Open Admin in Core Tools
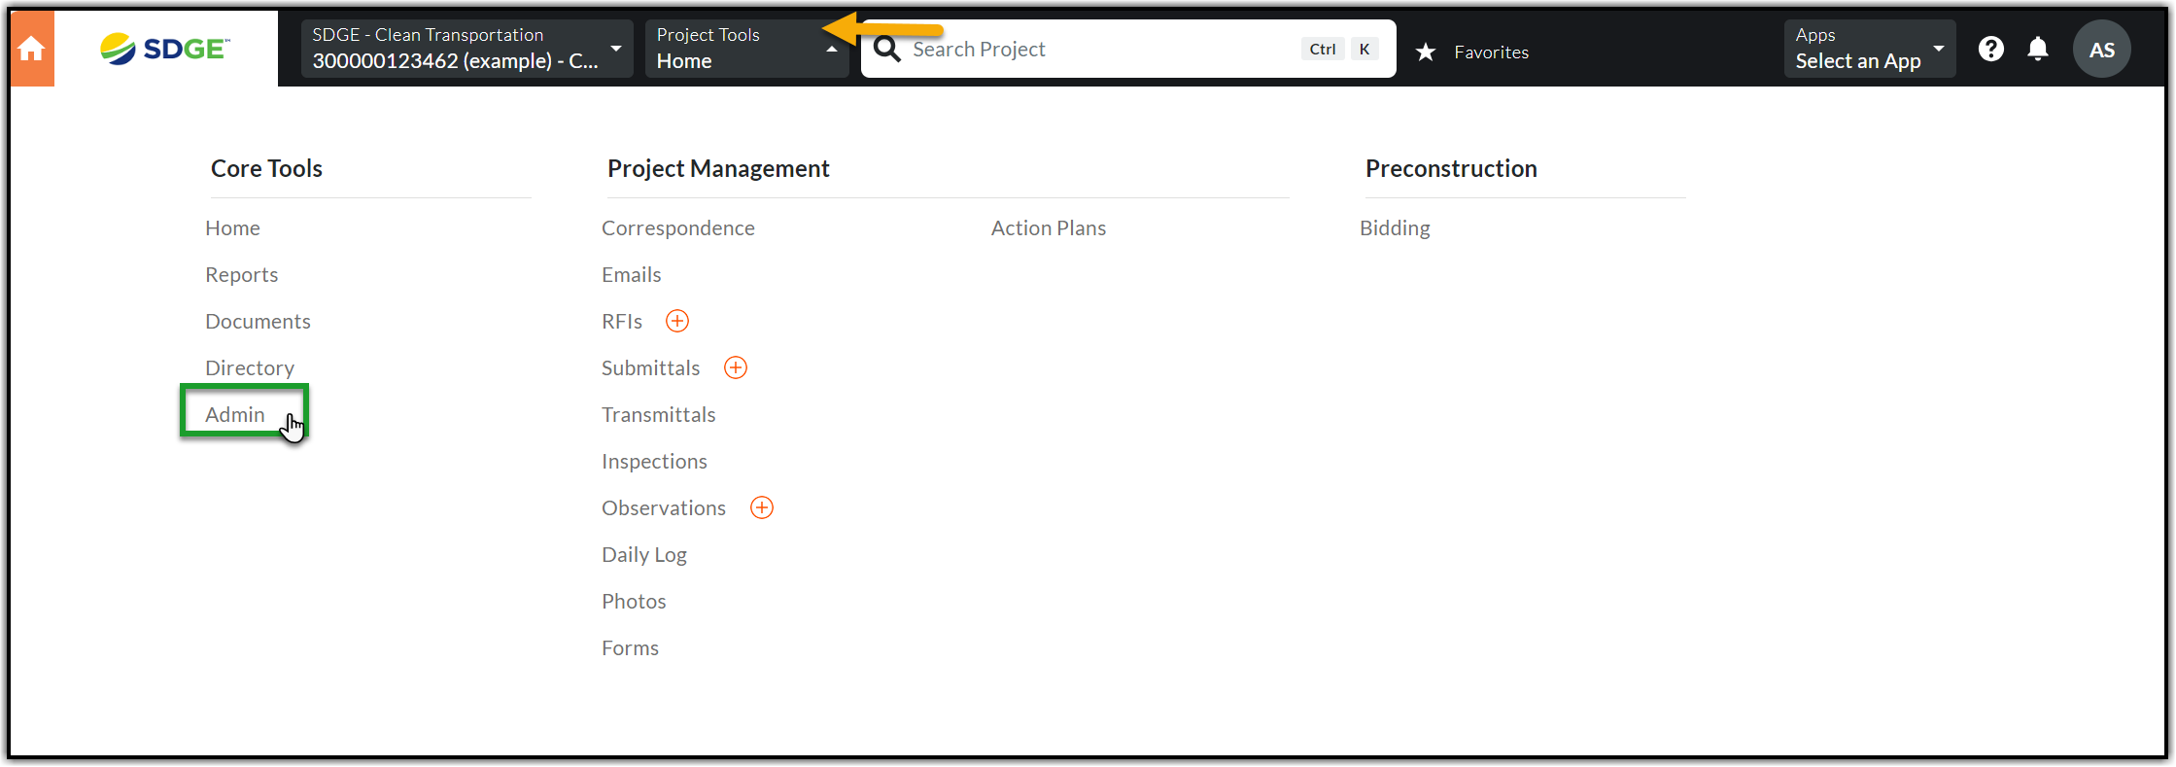The height and width of the screenshot is (767, 2176). 235,415
